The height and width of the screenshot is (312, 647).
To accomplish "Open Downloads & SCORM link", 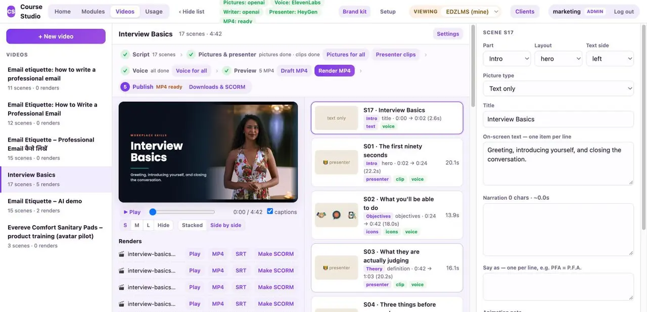I will [217, 87].
